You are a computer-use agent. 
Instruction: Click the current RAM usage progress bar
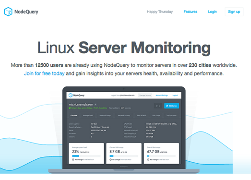tap(124, 156)
